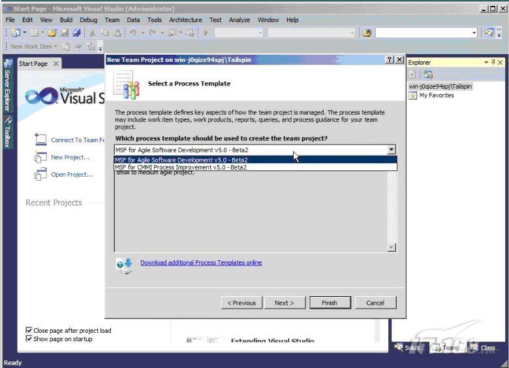Screen dimensions: 509x368
Task: Click the Add New Item toolbar icon
Action: (x=34, y=33)
